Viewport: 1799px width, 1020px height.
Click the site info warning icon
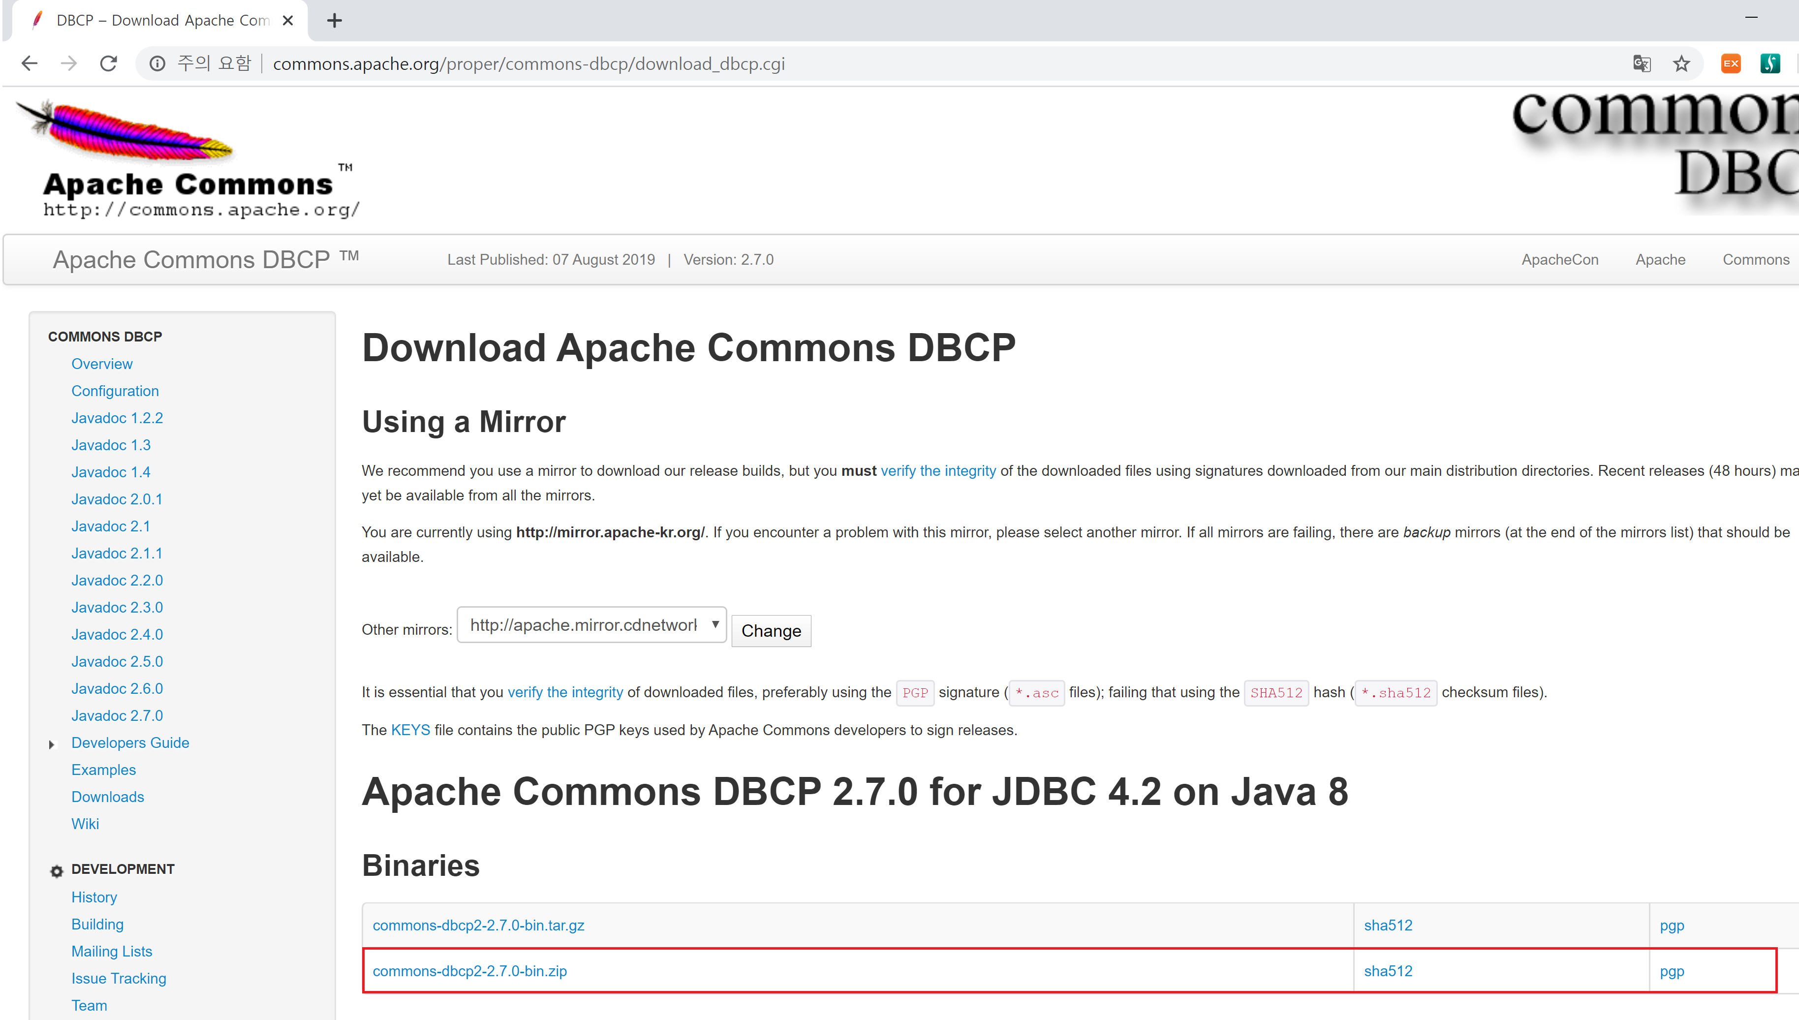coord(157,64)
